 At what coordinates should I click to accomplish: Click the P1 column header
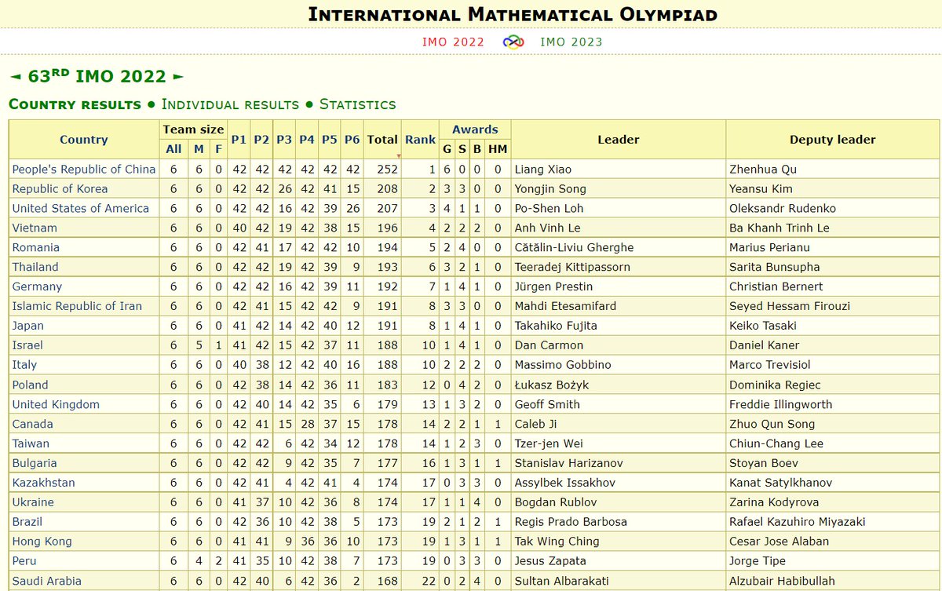[238, 139]
